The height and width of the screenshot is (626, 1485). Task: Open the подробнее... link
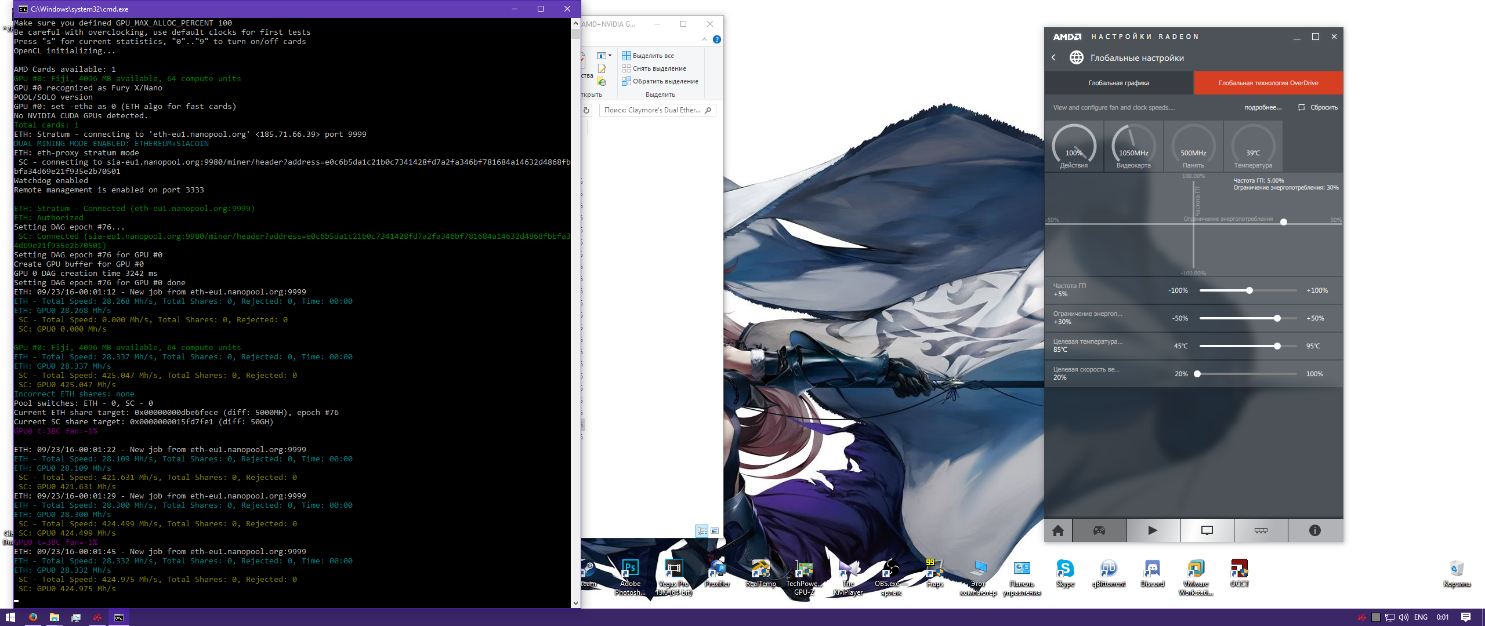1263,107
